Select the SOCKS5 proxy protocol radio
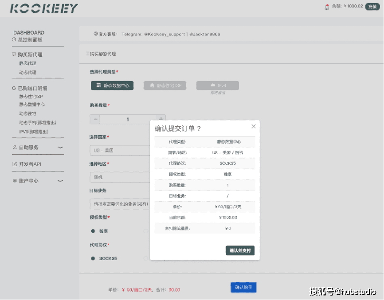Screen dimensions: 384x300 pos(92,258)
